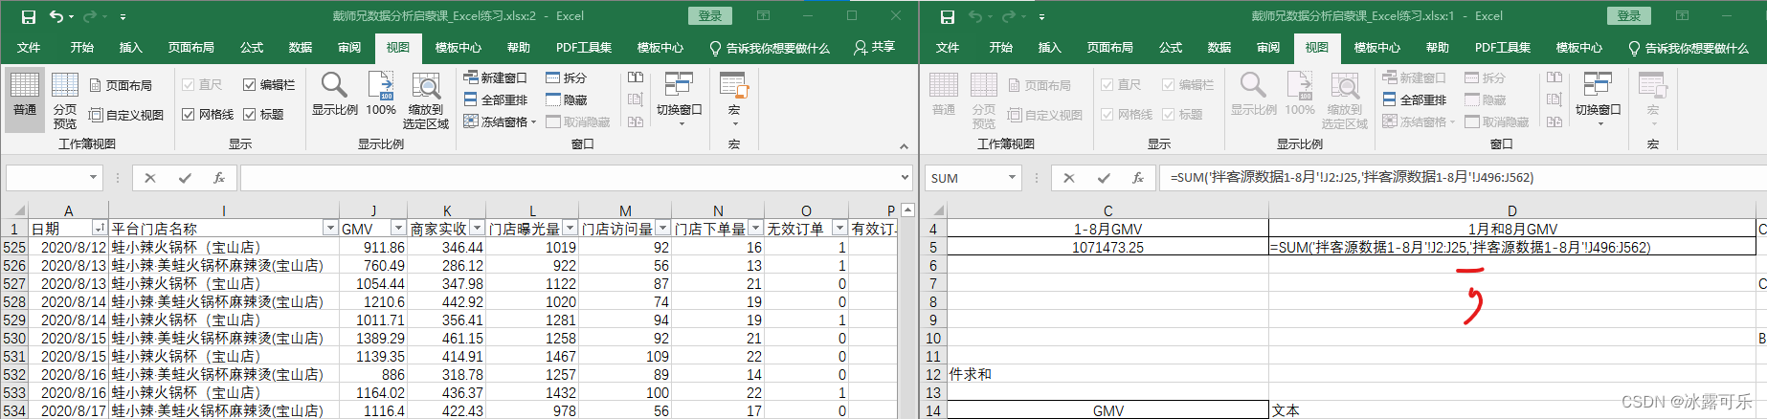This screenshot has width=1767, height=419.
Task: Click Synchronous Scrolling icon in xlsx:2 window
Action: [636, 99]
